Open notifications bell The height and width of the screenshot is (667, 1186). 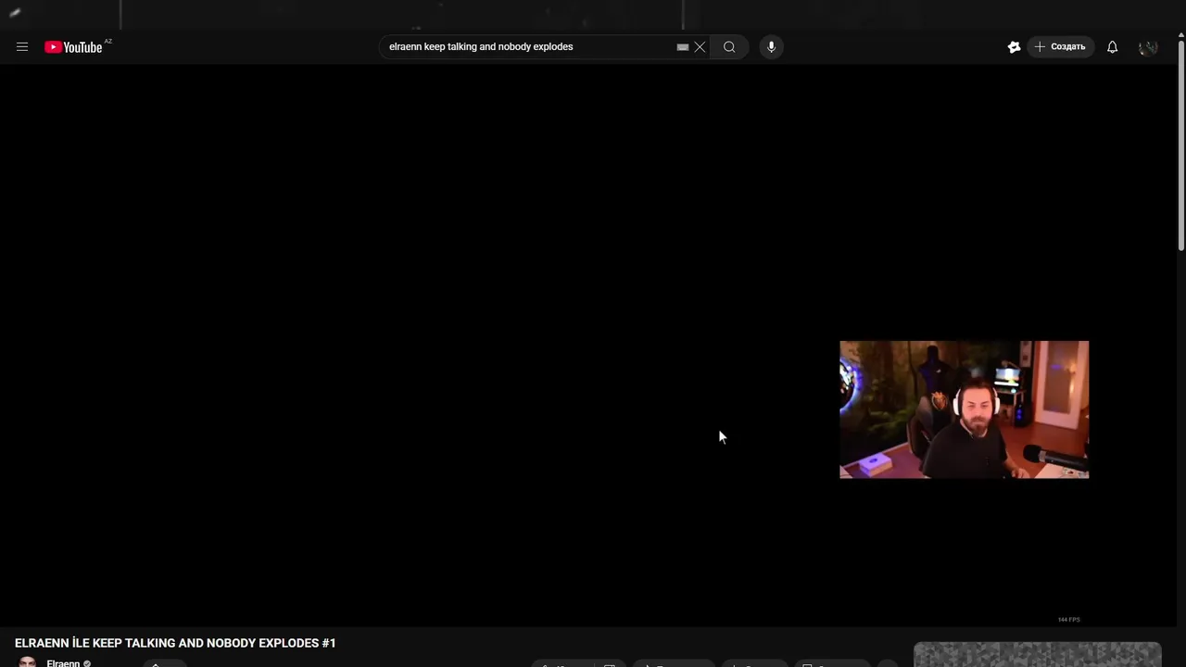coord(1112,47)
